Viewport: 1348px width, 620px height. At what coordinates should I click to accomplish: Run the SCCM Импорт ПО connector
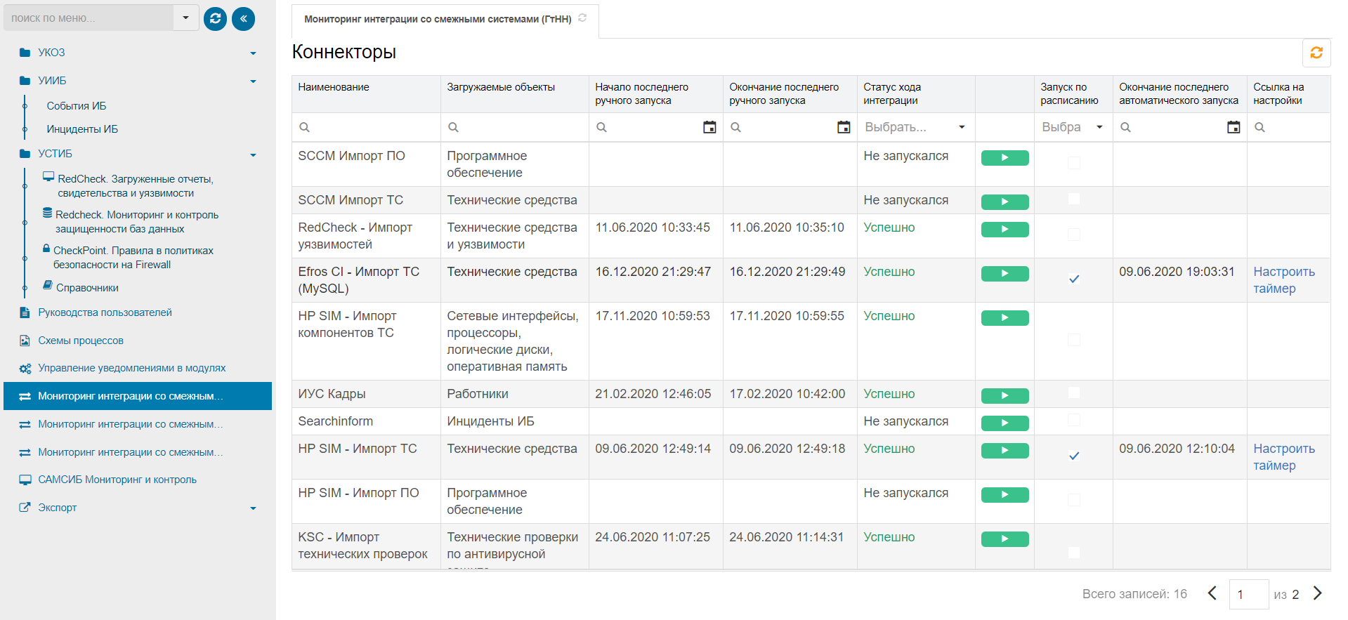pyautogui.click(x=1005, y=158)
